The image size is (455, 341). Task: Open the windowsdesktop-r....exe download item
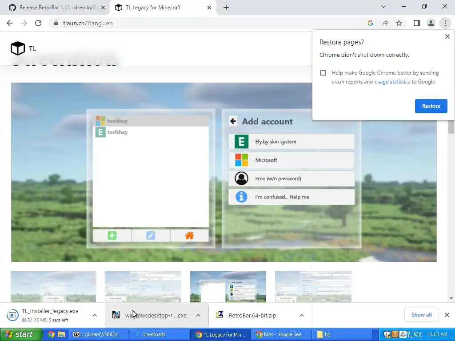pos(151,315)
